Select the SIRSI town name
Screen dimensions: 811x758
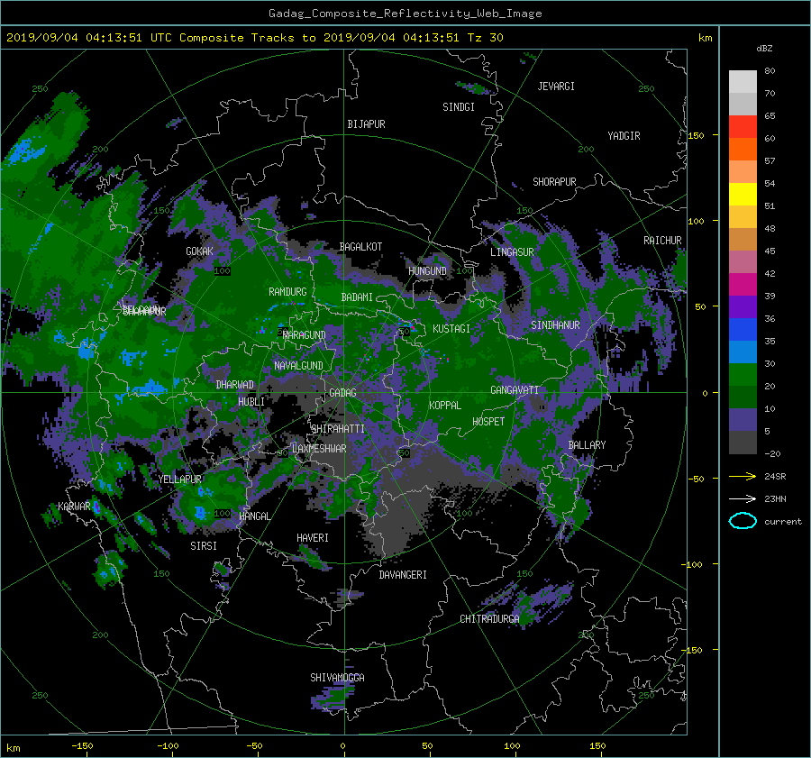pyautogui.click(x=204, y=546)
